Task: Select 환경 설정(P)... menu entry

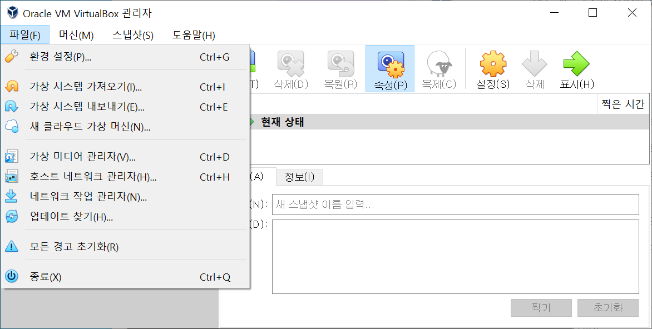Action: (x=125, y=57)
